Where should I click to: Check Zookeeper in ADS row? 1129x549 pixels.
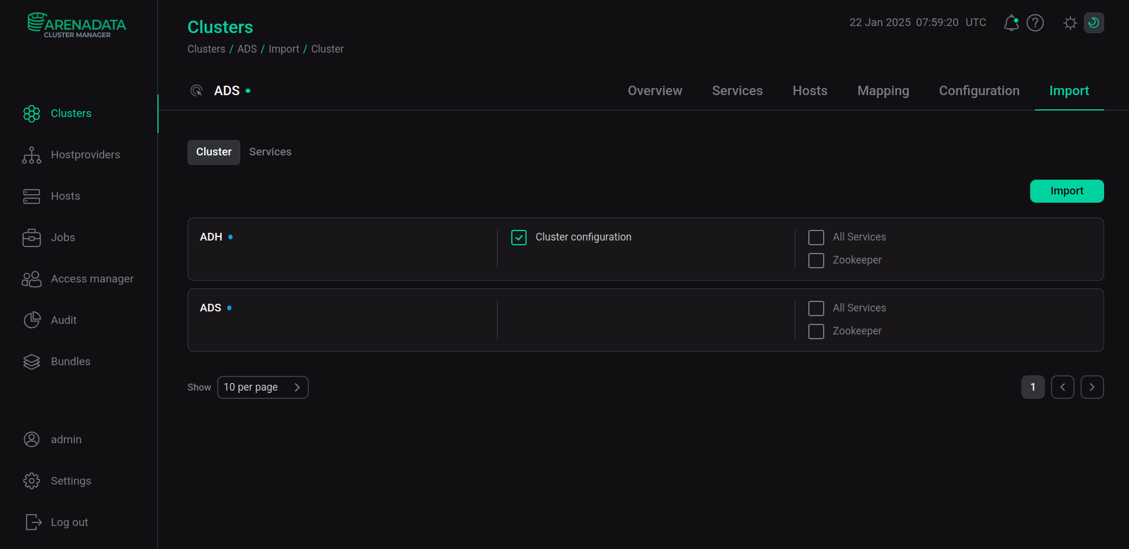(x=816, y=332)
